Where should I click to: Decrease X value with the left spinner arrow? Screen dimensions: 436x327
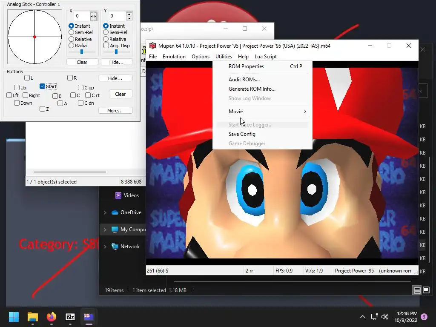pos(92,17)
